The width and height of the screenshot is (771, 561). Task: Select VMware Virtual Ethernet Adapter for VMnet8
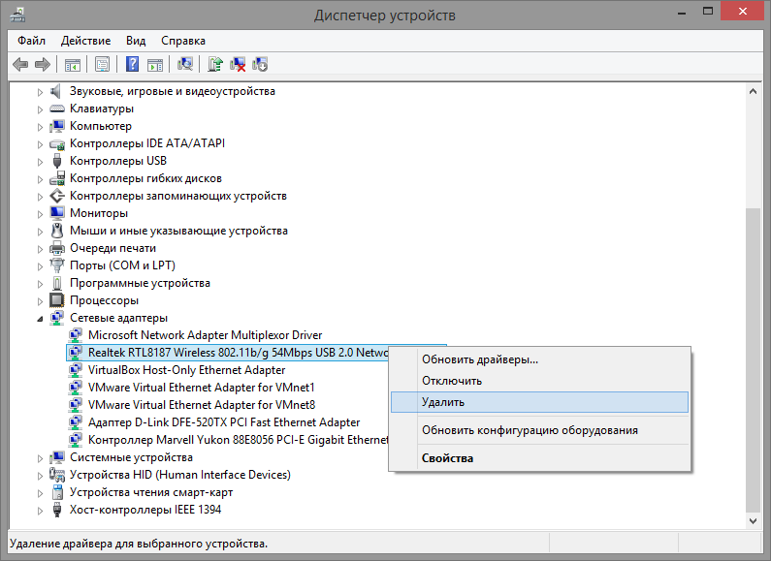202,405
